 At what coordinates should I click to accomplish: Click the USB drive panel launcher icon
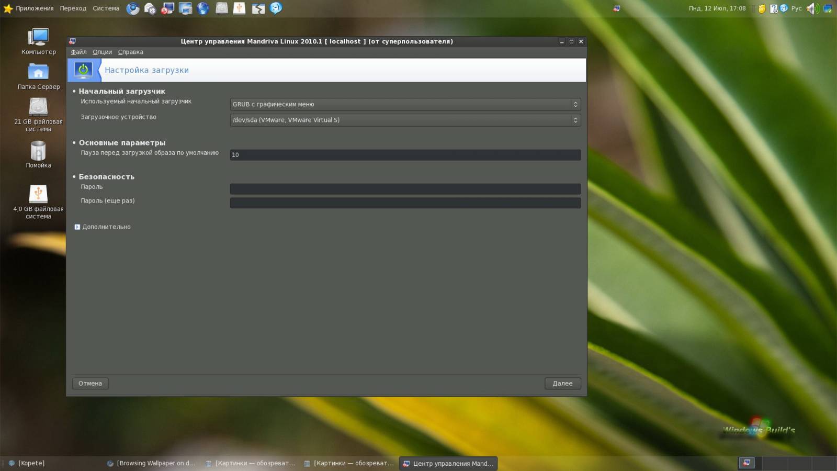(240, 8)
